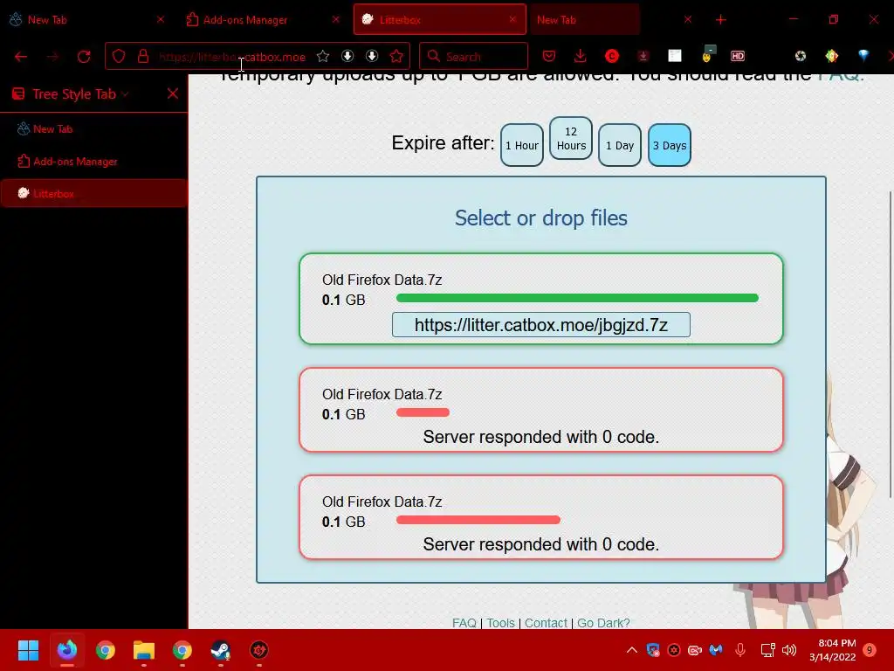Screen dimensions: 894x671
Task: Click the Go Dark? footer link
Action: [603, 622]
